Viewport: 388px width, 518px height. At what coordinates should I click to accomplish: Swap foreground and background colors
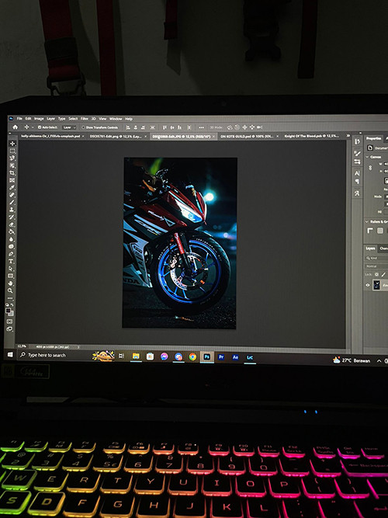tap(12, 304)
